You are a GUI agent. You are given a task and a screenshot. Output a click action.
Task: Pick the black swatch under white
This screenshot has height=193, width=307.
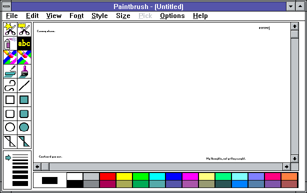(x=74, y=184)
